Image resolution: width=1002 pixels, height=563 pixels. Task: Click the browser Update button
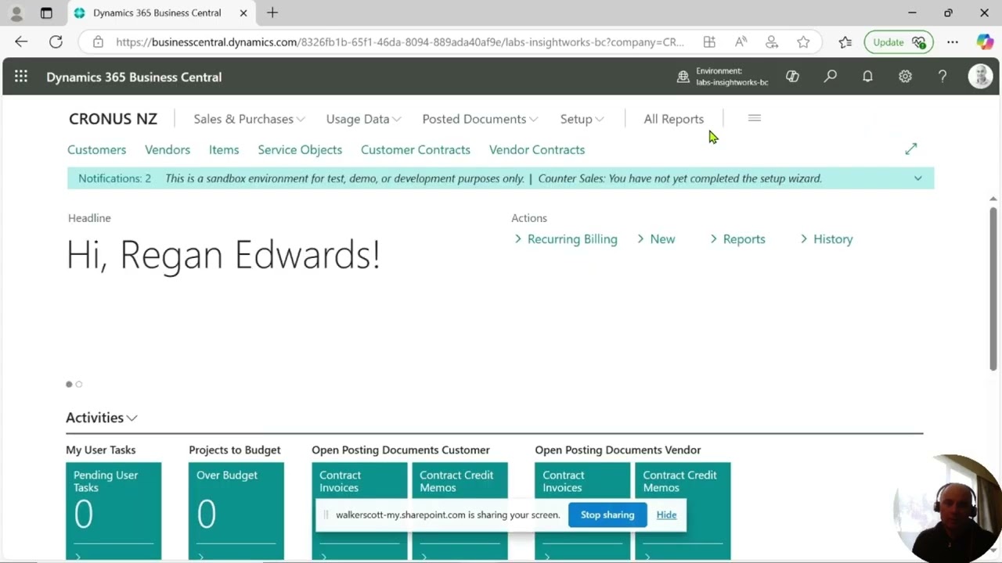point(898,42)
